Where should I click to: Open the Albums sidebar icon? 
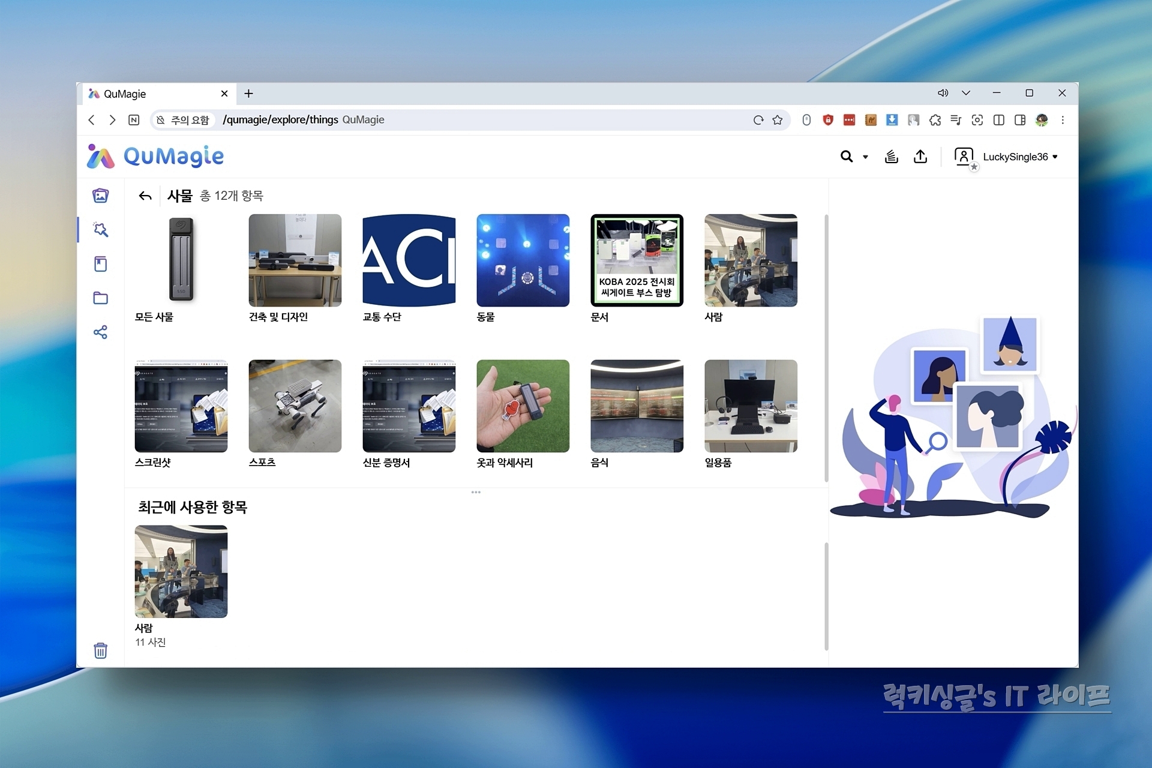[x=100, y=264]
